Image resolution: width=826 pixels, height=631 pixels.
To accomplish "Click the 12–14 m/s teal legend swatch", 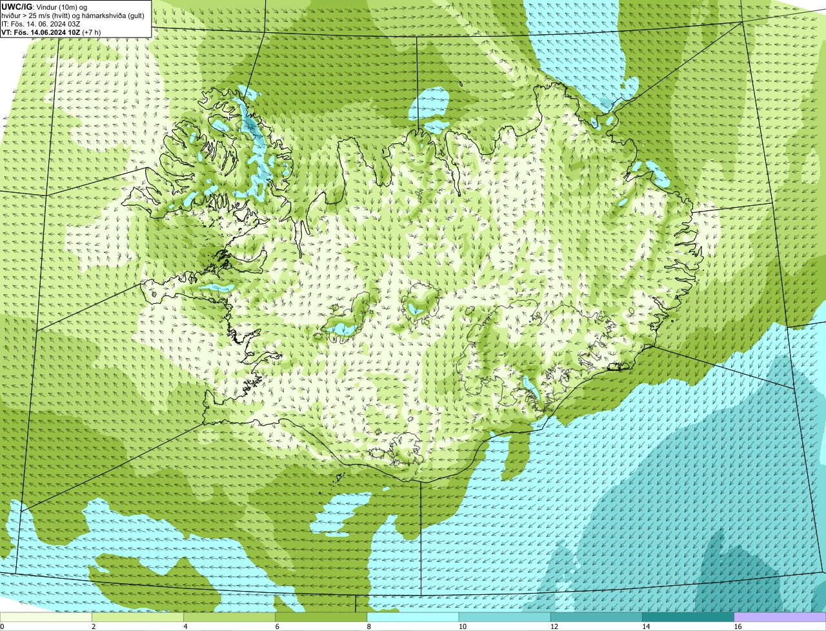I will [x=596, y=617].
